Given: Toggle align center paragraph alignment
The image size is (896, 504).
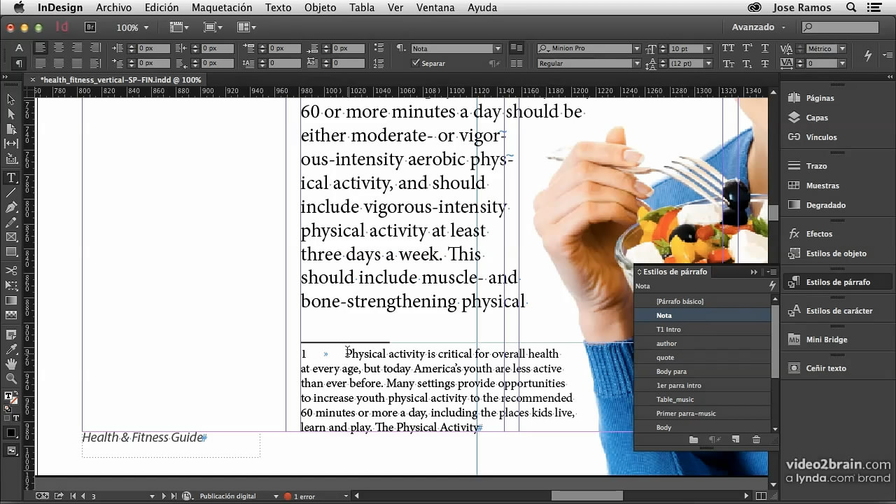Looking at the screenshot, I should pyautogui.click(x=59, y=48).
